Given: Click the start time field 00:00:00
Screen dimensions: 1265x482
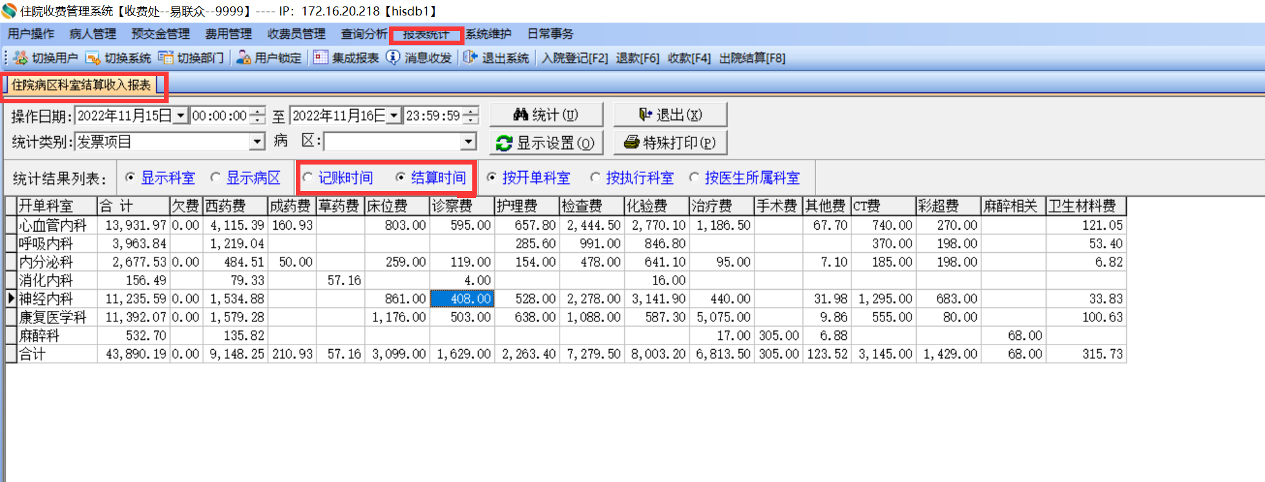Looking at the screenshot, I should click(x=220, y=115).
